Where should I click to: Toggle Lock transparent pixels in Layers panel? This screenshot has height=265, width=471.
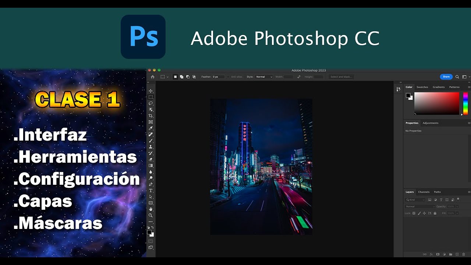point(414,213)
